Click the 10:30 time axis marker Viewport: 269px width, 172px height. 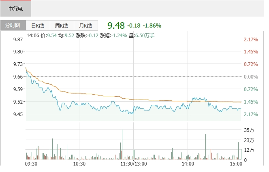coord(79,164)
